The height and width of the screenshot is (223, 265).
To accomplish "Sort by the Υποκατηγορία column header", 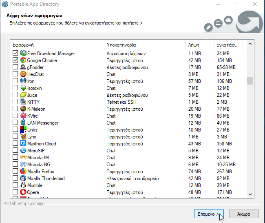I will [x=145, y=45].
